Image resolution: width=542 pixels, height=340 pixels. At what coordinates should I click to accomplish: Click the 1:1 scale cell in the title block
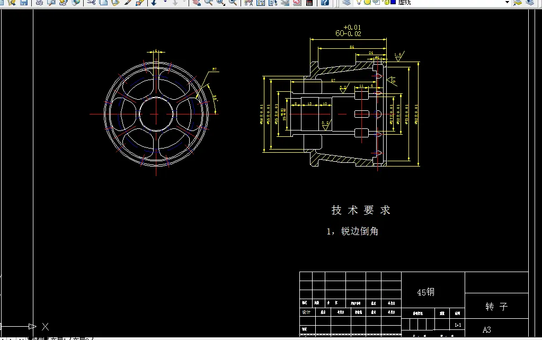pos(458,325)
